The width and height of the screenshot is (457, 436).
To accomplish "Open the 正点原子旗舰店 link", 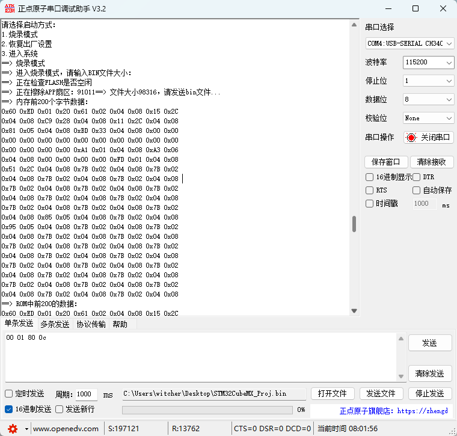I will [x=393, y=411].
